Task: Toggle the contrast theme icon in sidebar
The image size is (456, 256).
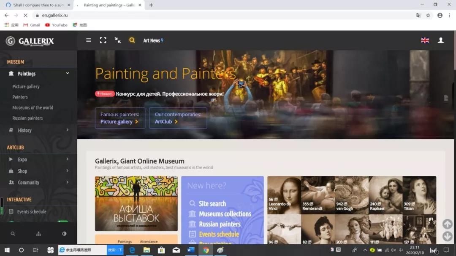Action: tap(64, 234)
